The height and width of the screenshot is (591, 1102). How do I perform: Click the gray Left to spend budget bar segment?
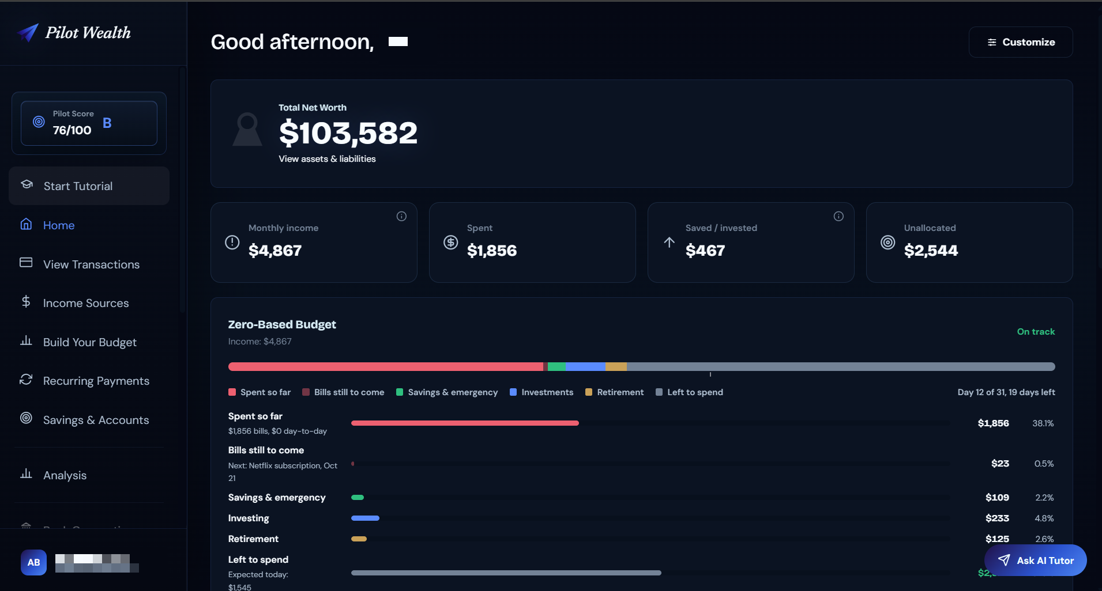point(841,366)
